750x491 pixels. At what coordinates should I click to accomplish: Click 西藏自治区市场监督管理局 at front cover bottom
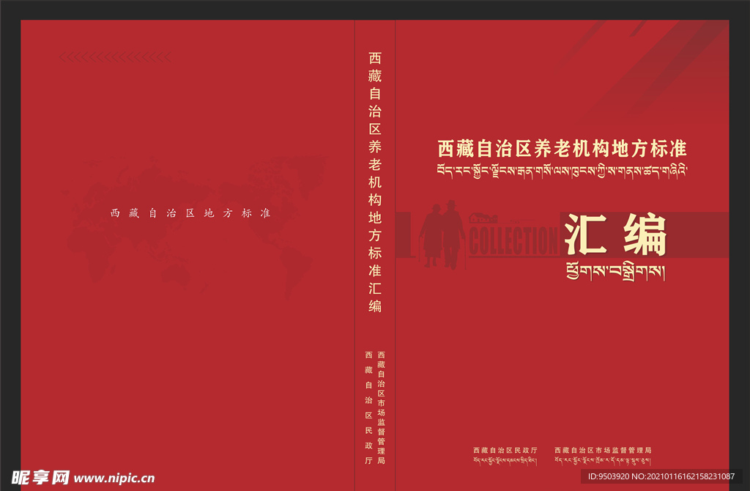pos(603,450)
